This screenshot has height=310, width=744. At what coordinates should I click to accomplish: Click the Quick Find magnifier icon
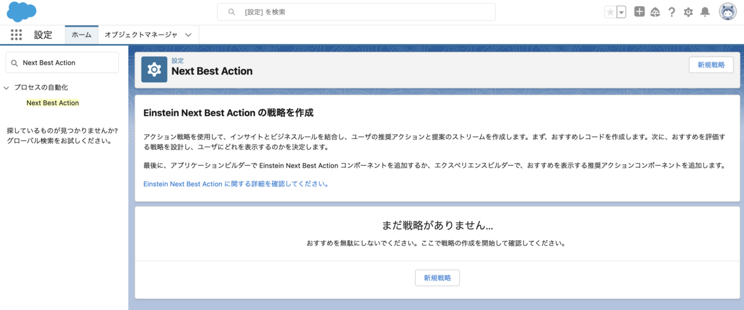(x=15, y=62)
